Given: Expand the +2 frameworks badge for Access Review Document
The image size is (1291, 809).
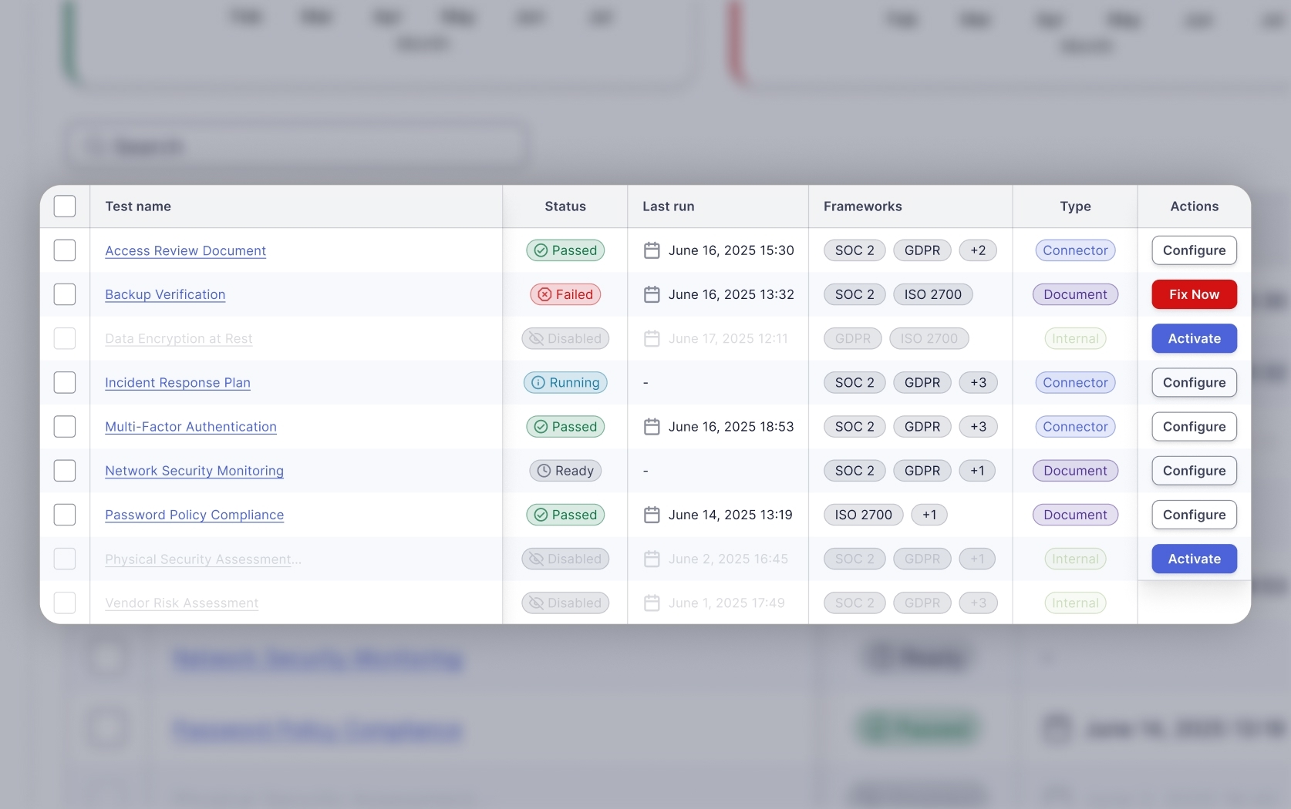Looking at the screenshot, I should click(x=978, y=250).
